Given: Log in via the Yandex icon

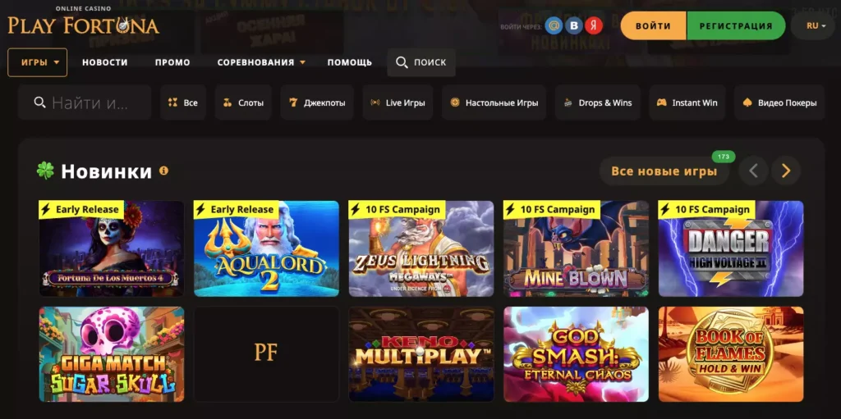Looking at the screenshot, I should click(594, 25).
